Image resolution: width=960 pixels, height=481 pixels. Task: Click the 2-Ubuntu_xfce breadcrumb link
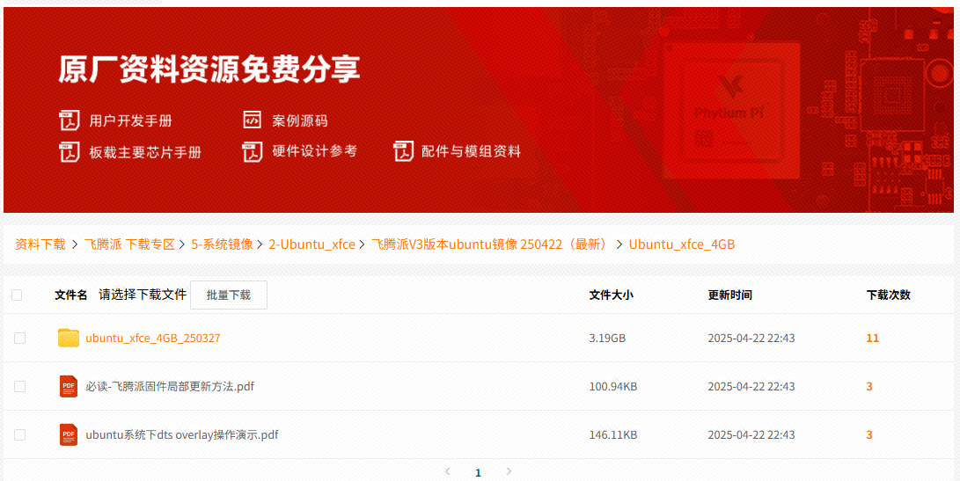coord(311,244)
